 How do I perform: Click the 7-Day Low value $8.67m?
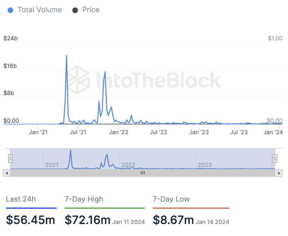[173, 220]
